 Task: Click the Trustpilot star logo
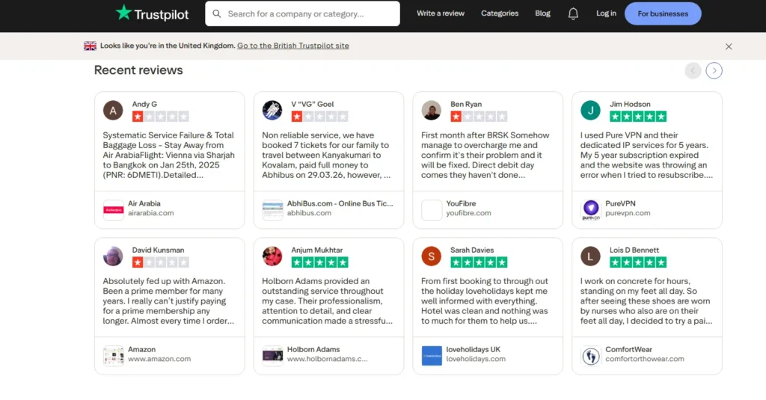(123, 13)
